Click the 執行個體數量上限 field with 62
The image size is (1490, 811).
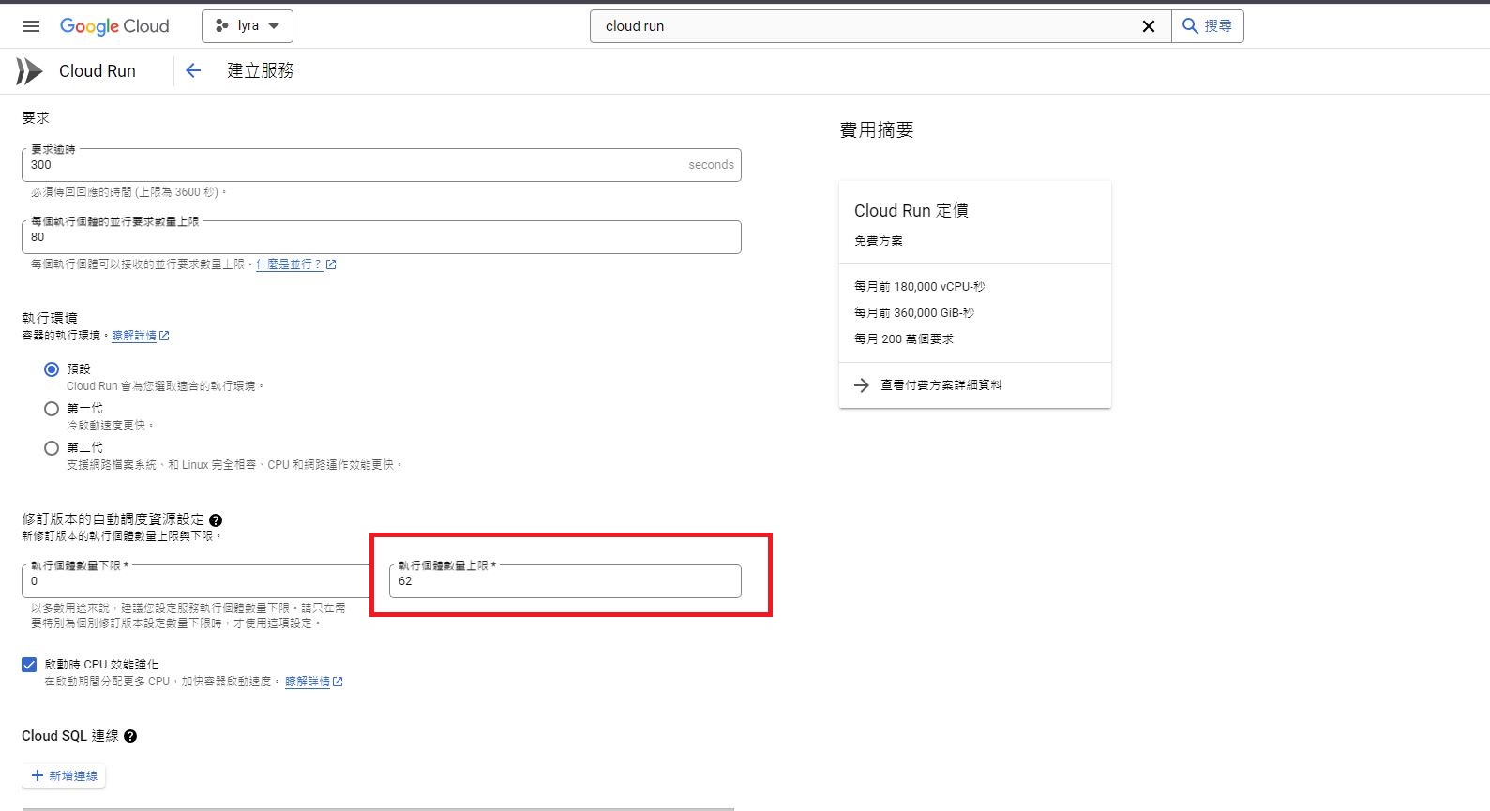click(x=565, y=581)
